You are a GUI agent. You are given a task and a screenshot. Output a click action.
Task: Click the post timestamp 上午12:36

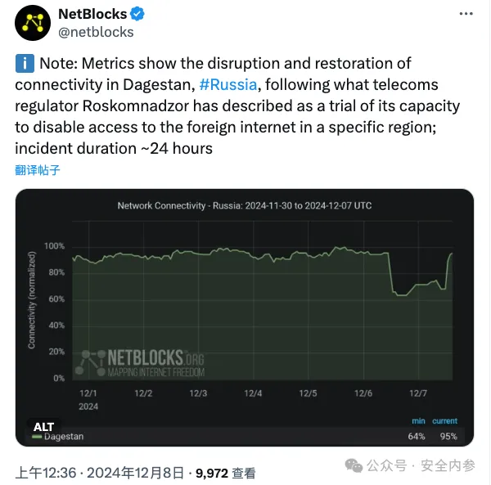click(x=46, y=473)
